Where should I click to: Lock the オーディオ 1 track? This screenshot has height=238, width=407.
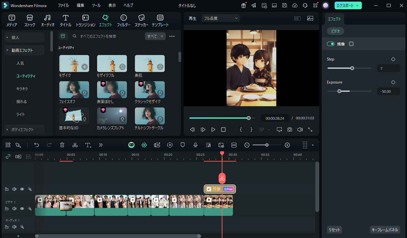[x=7, y=227]
